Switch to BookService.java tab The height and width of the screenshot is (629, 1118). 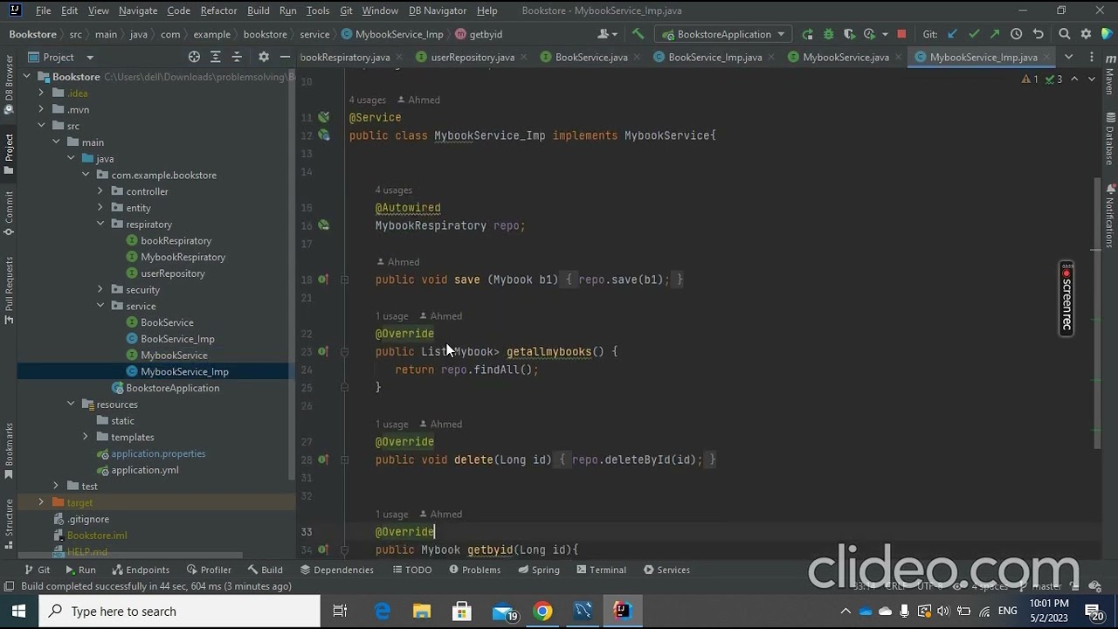pos(591,57)
